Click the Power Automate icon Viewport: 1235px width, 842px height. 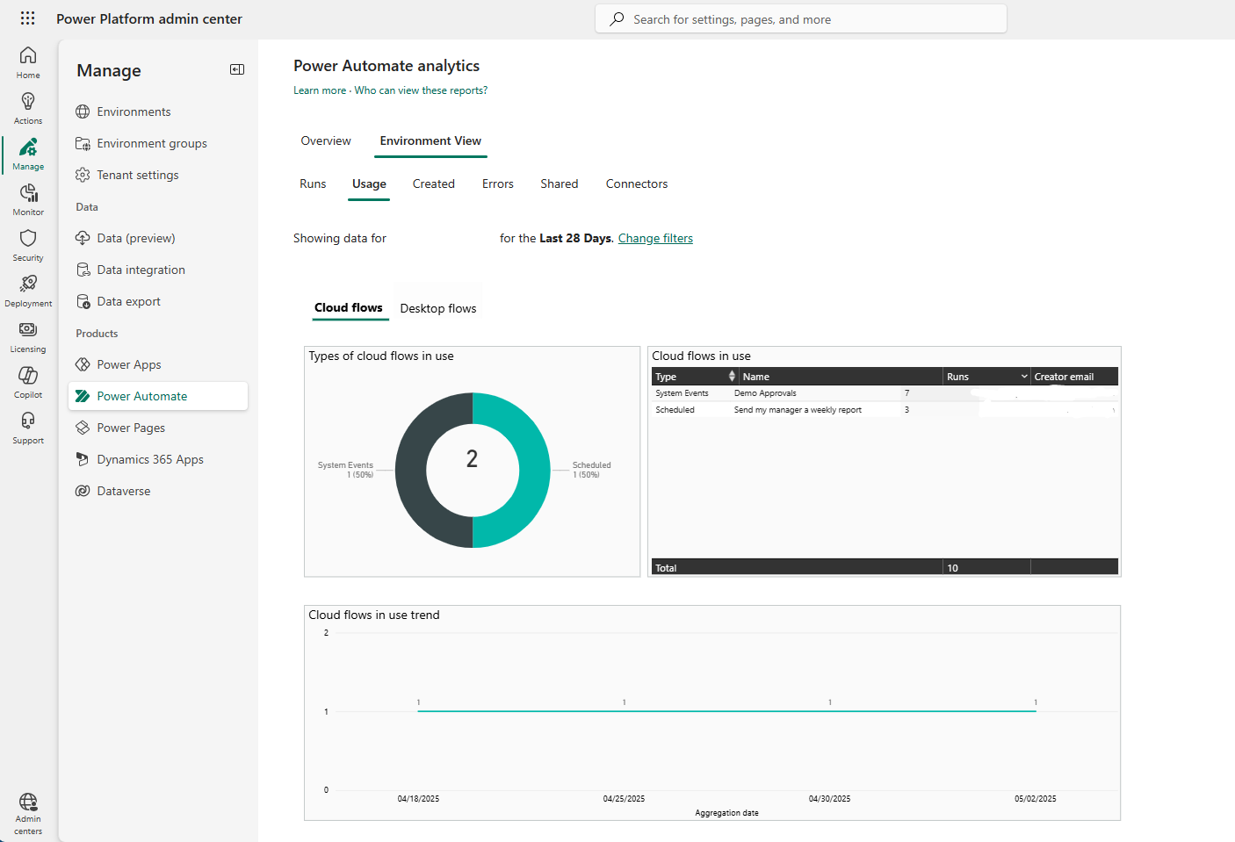click(83, 396)
